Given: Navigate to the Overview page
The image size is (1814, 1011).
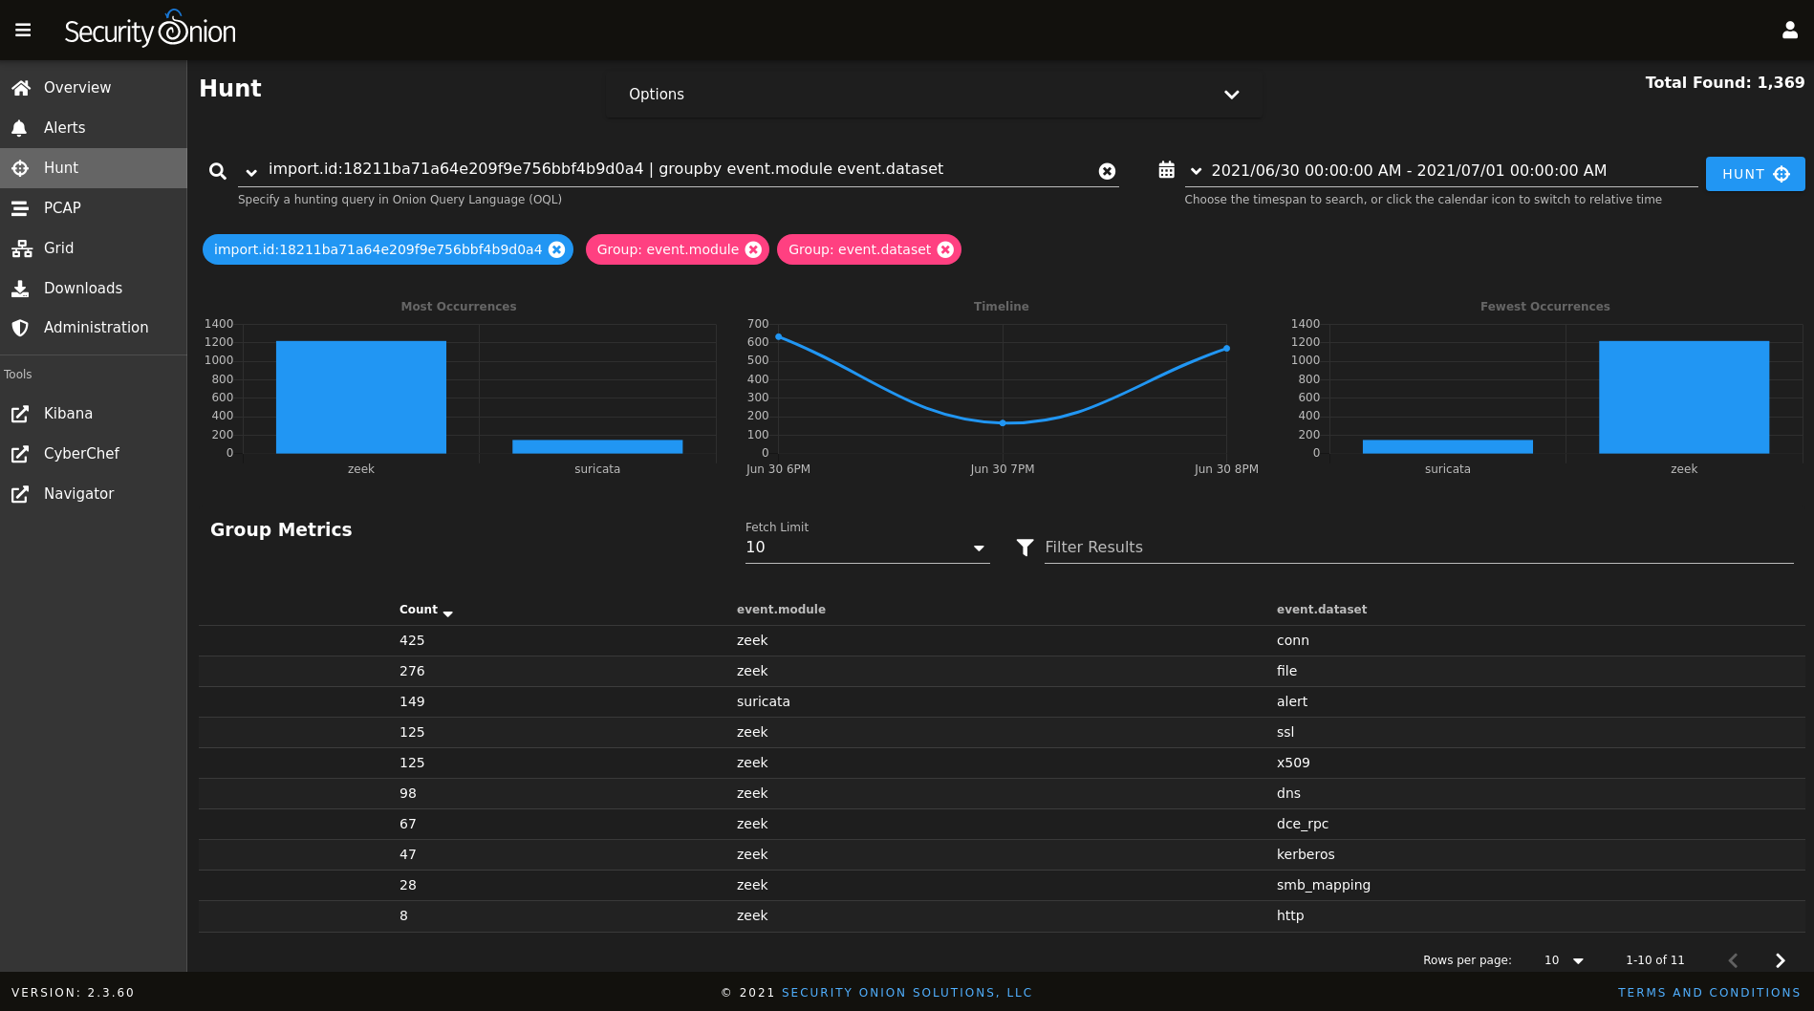Looking at the screenshot, I should point(76,87).
